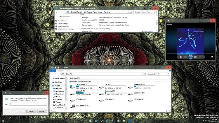The image size is (219, 123).
Task: Refresh the This PC address bar
Action: [145, 74]
